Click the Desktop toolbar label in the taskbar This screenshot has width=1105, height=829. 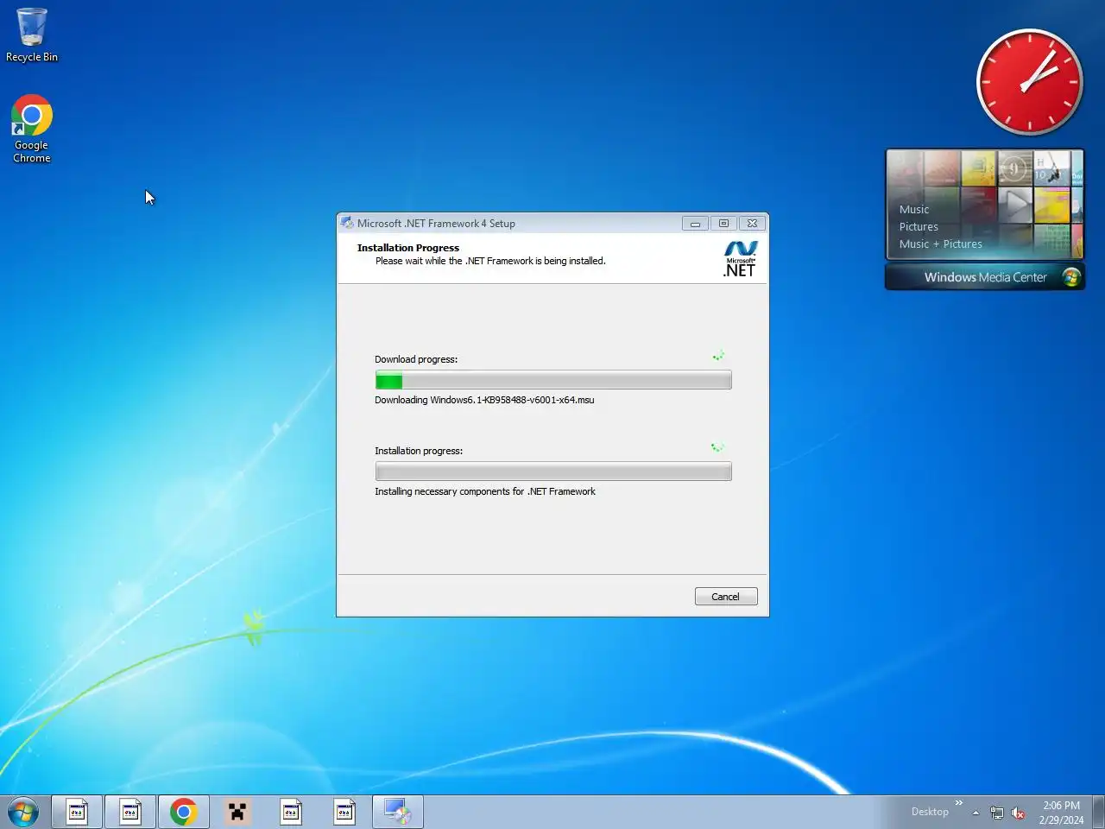(930, 812)
